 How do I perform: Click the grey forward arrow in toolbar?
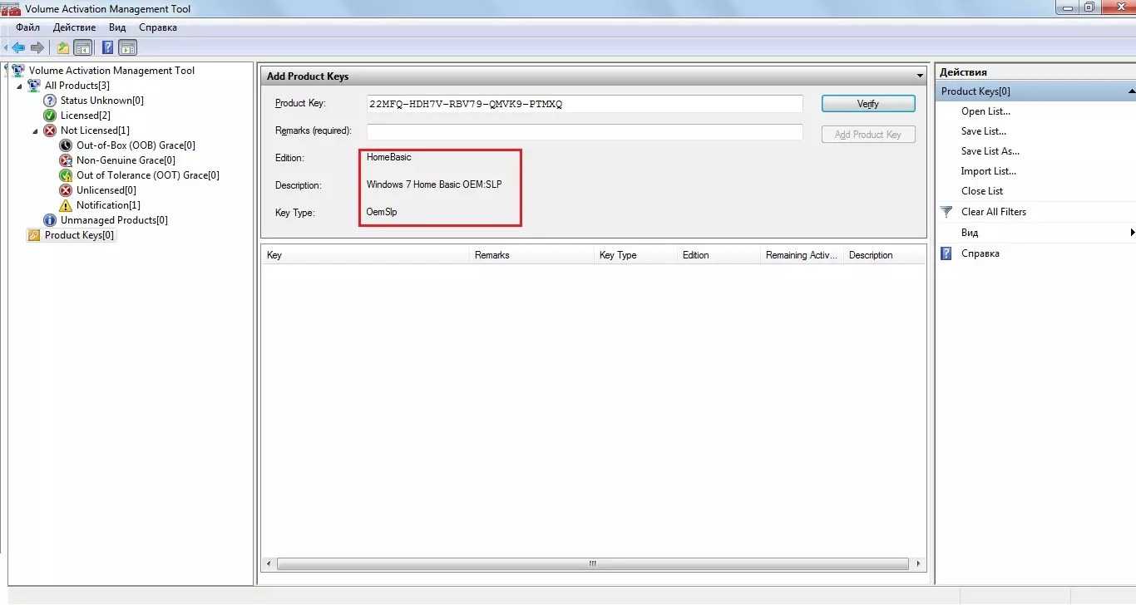(x=37, y=47)
